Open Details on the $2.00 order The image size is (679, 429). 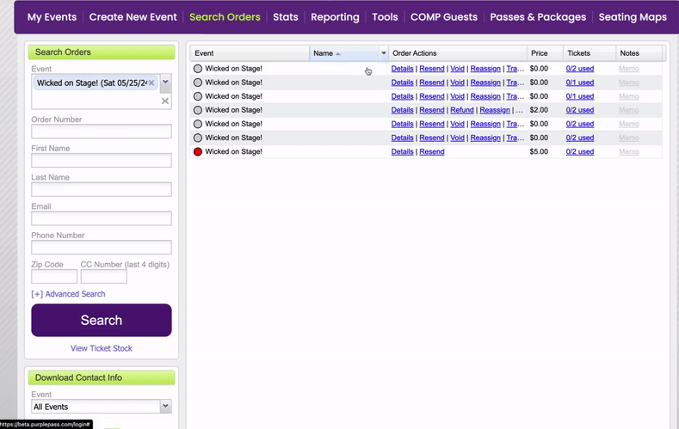[x=402, y=110]
